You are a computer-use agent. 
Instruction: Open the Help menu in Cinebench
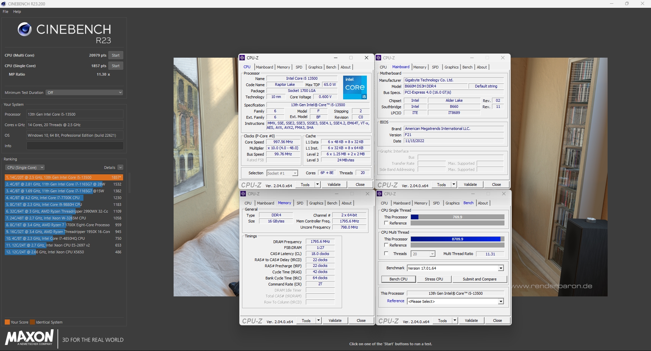tap(17, 12)
